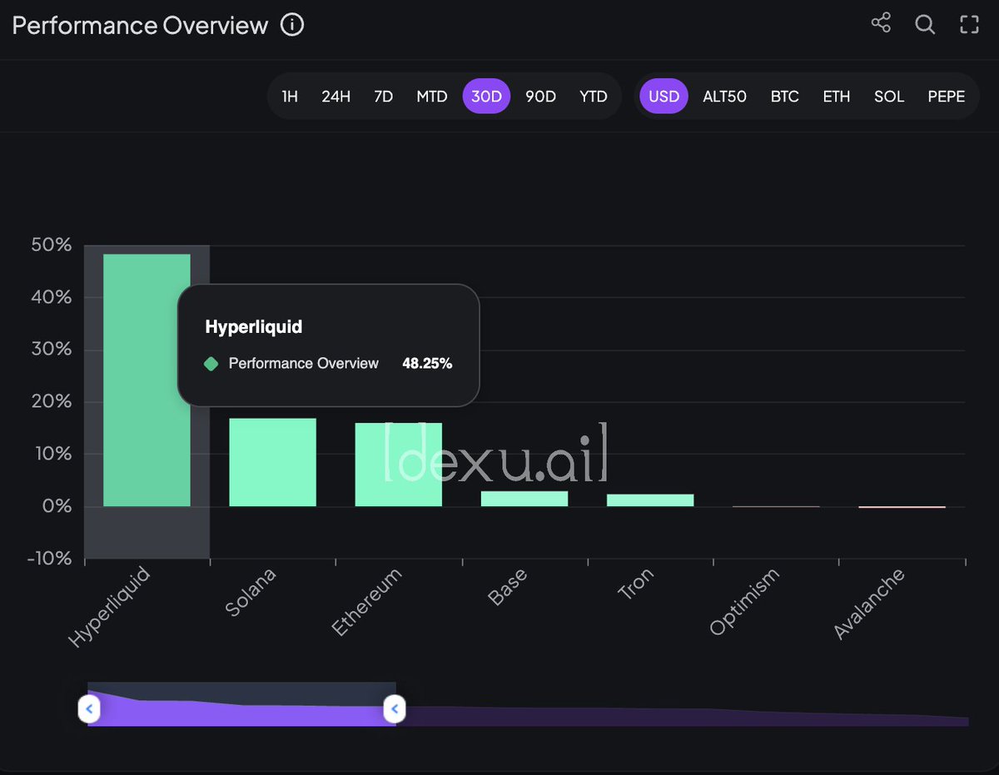999x775 pixels.
Task: Click the Hyperliquid axis label
Action: pos(109,607)
